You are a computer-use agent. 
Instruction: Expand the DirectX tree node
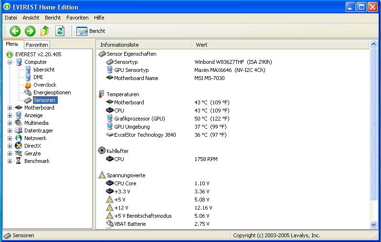[x=10, y=146]
